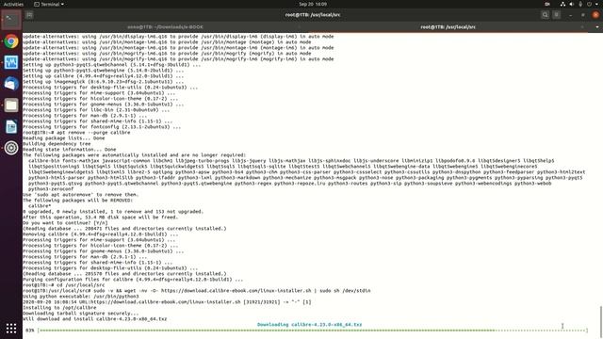Click 'Downloading tarball signature securely...' line
The image size is (603, 339).
[x=81, y=314]
